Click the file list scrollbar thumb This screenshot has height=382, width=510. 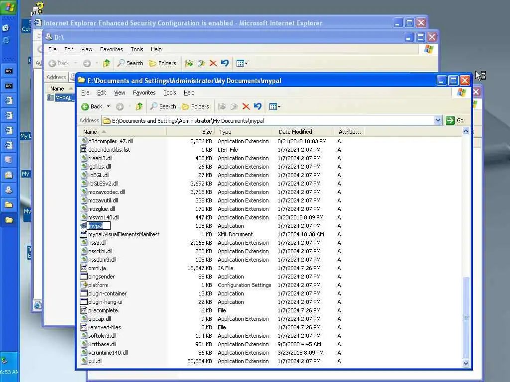pos(466,318)
